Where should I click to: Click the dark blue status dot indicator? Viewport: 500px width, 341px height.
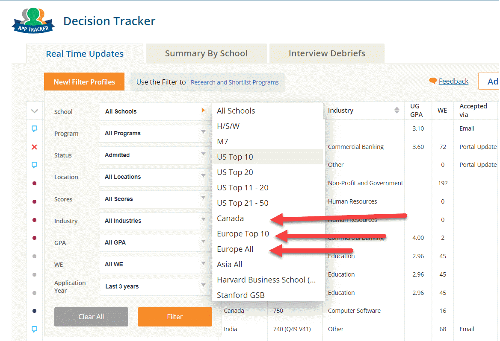(x=35, y=311)
